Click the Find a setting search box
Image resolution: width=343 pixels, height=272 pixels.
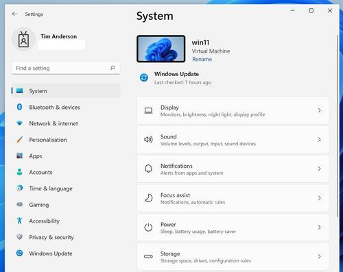(x=66, y=68)
